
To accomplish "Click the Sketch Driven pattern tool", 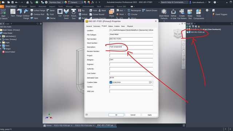I will click(x=150, y=11).
